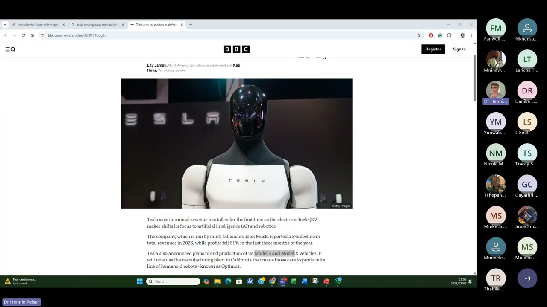Viewport: 547px width, 307px height.
Task: Close the 'Tesla cuts car models' tab
Action: click(182, 25)
